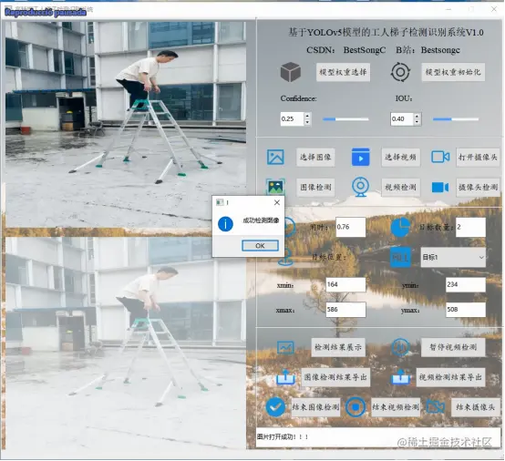Click 视频检测 button
505x461 pixels.
tap(400, 187)
